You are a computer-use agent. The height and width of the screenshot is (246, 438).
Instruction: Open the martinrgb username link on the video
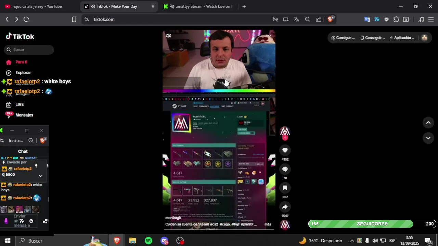(x=173, y=218)
